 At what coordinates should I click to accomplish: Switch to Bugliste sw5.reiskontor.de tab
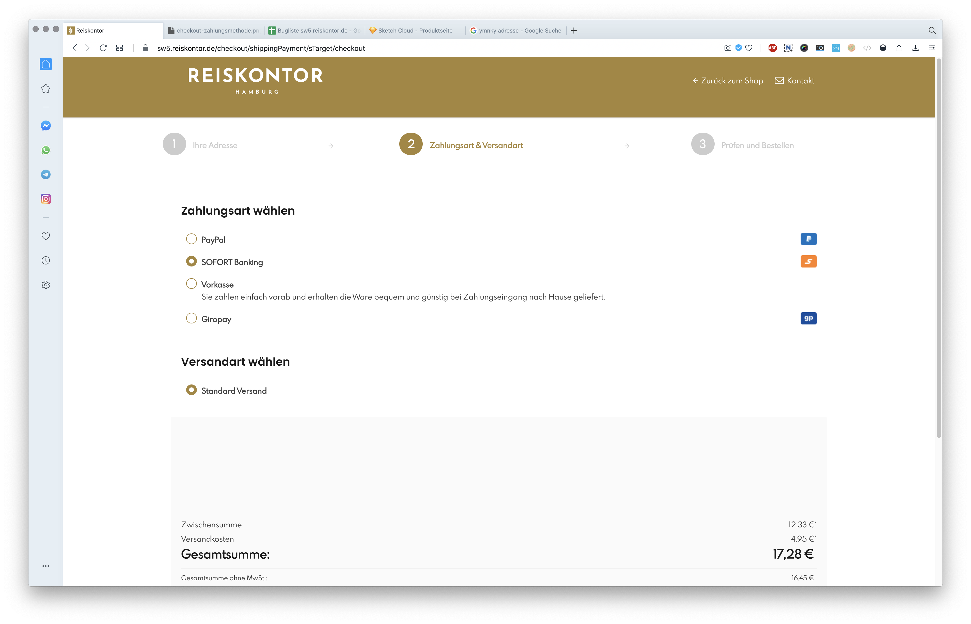click(315, 31)
